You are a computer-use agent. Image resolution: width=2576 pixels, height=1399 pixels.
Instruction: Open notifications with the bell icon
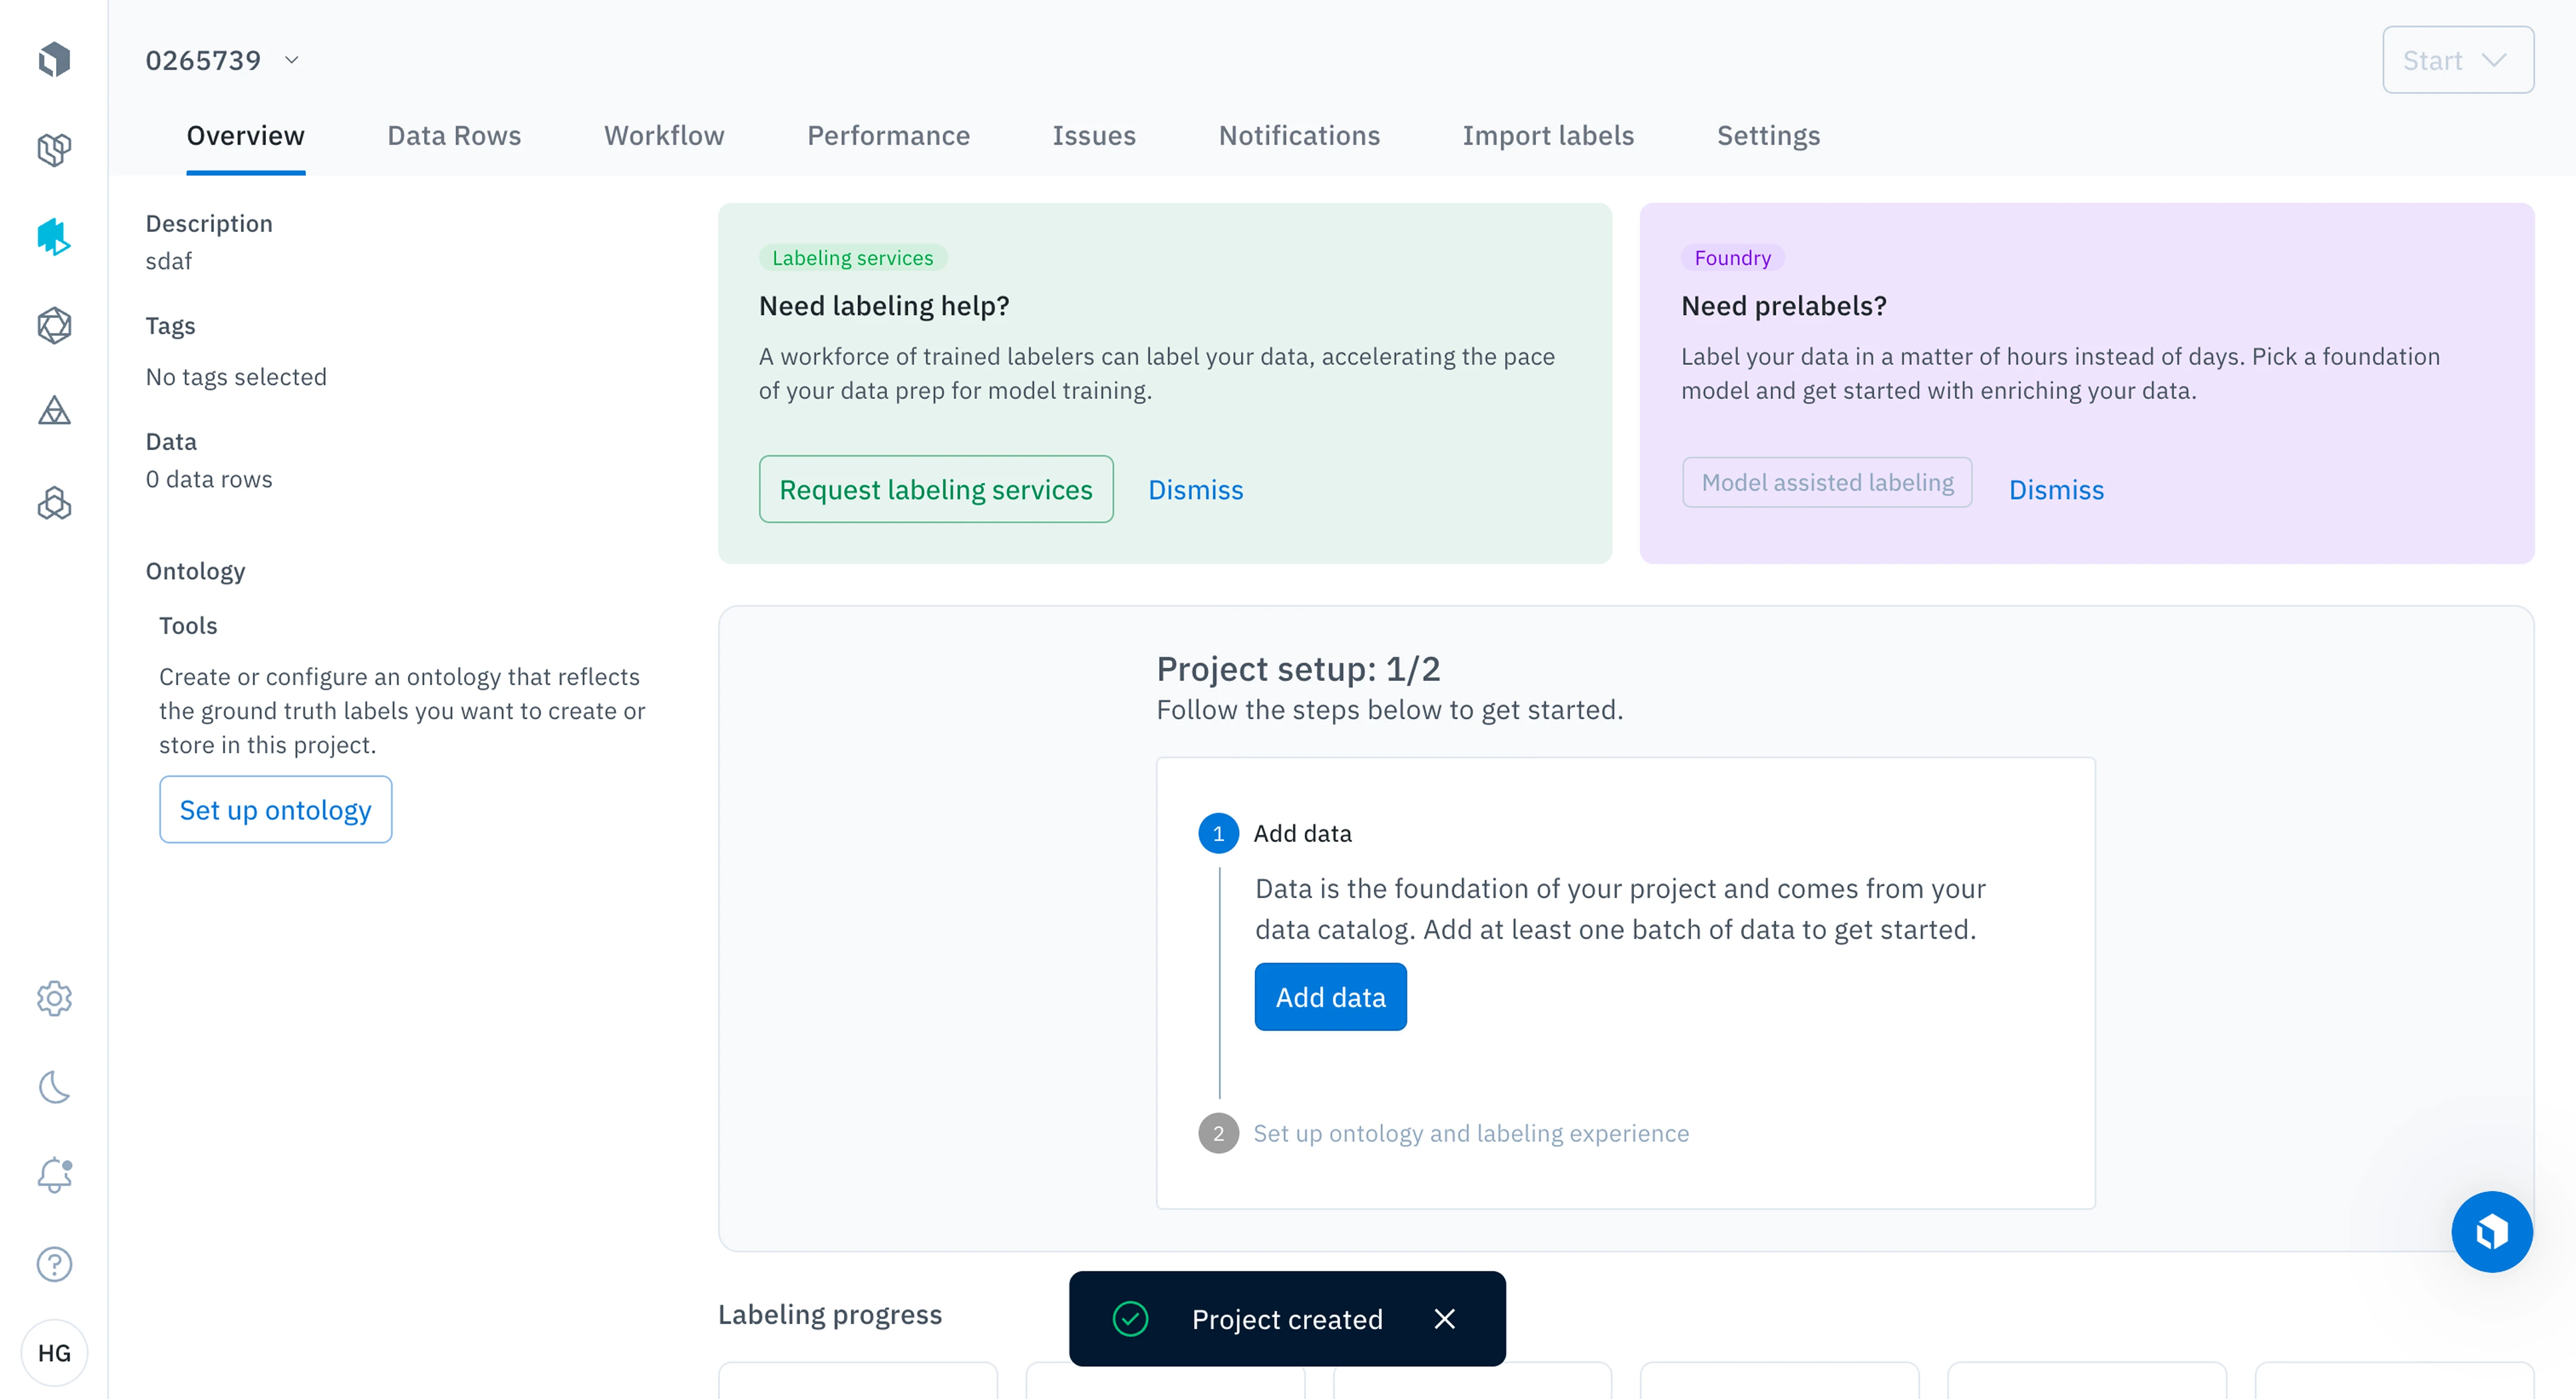(x=54, y=1175)
